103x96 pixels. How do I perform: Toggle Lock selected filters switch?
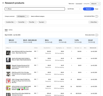tap(97, 16)
